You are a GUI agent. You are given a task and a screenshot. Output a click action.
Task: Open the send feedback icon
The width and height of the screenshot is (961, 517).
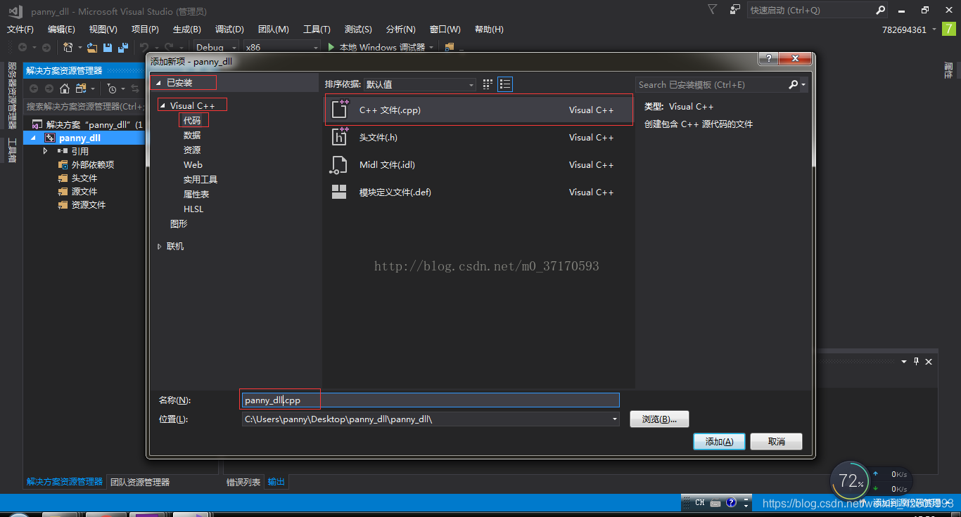coord(734,10)
